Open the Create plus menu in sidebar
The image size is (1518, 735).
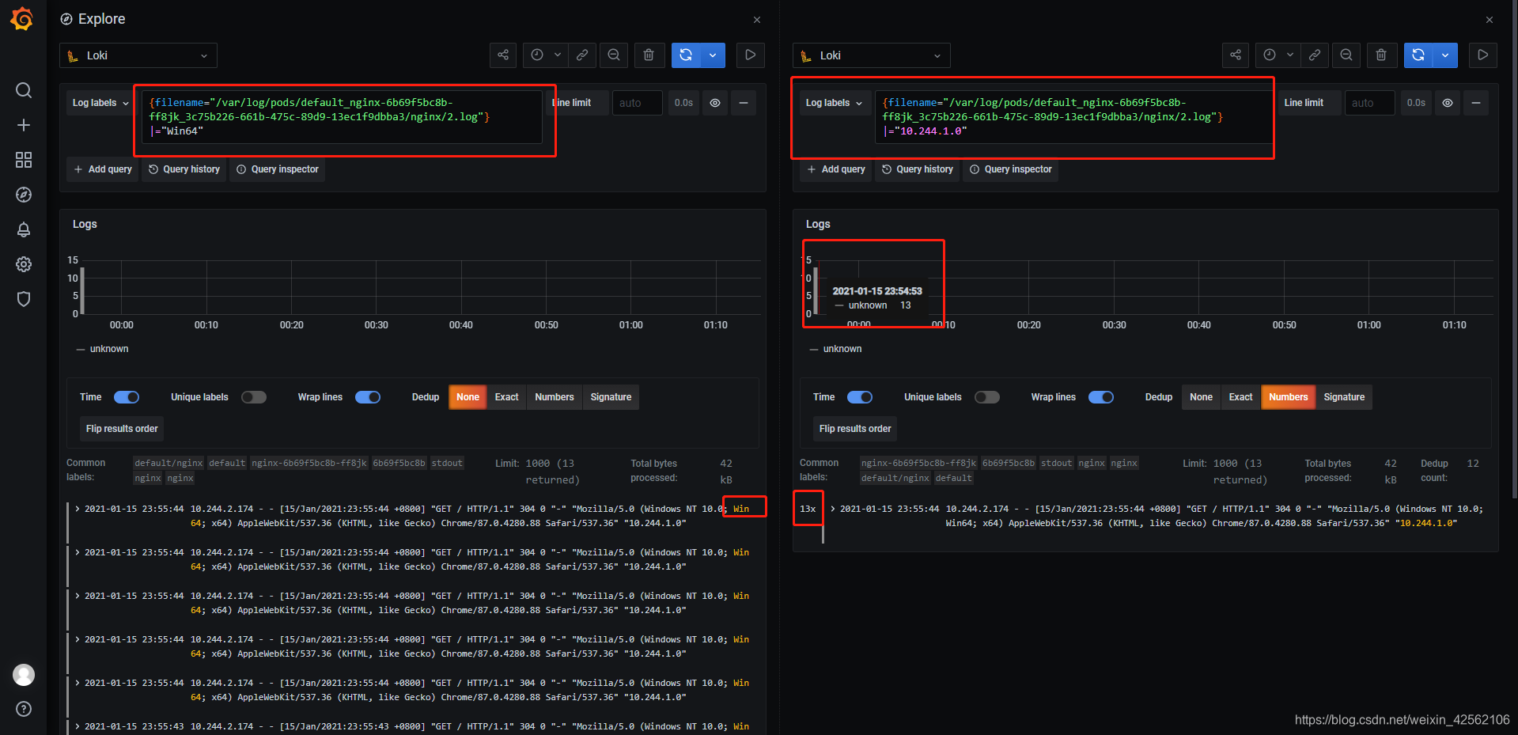point(24,125)
